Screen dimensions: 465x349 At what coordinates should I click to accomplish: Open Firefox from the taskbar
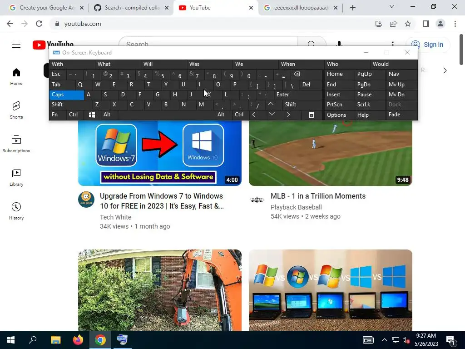(78, 340)
